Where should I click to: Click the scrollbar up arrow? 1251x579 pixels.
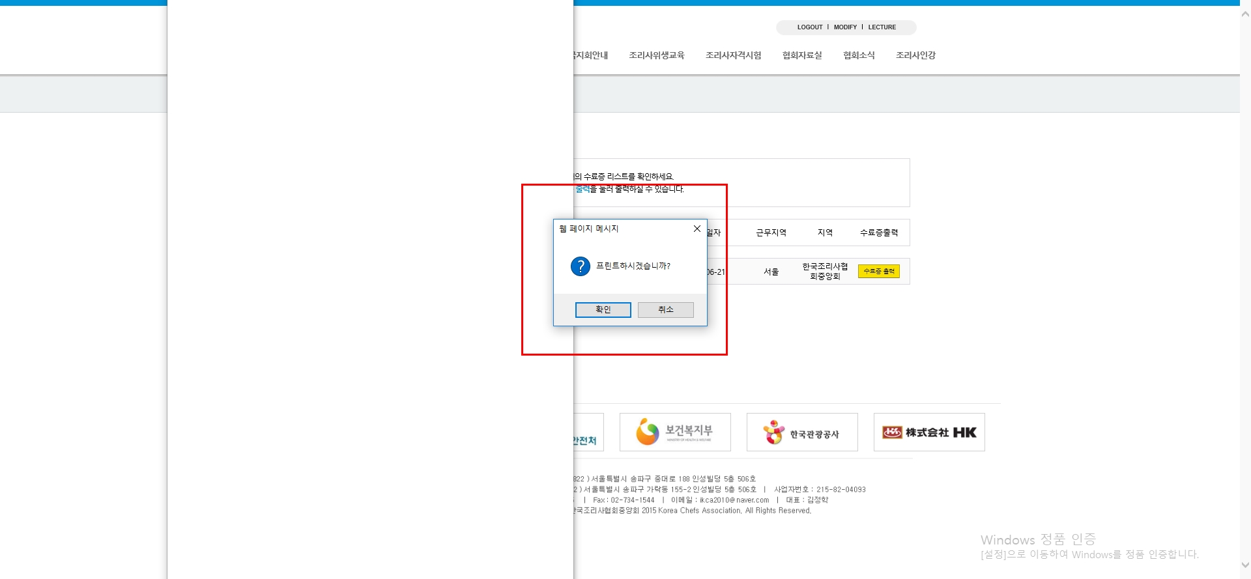(x=1245, y=14)
